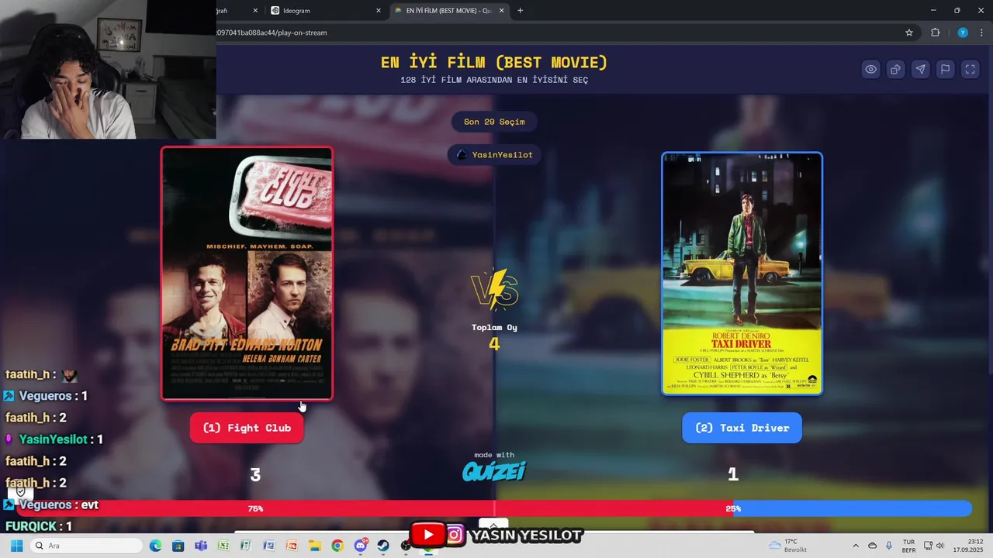The width and height of the screenshot is (993, 558).
Task: Open File Explorer from the taskbar
Action: tap(314, 546)
